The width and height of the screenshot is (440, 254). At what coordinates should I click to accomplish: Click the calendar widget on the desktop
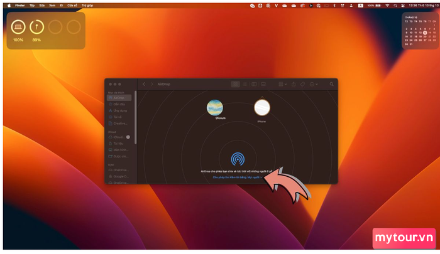[420, 30]
